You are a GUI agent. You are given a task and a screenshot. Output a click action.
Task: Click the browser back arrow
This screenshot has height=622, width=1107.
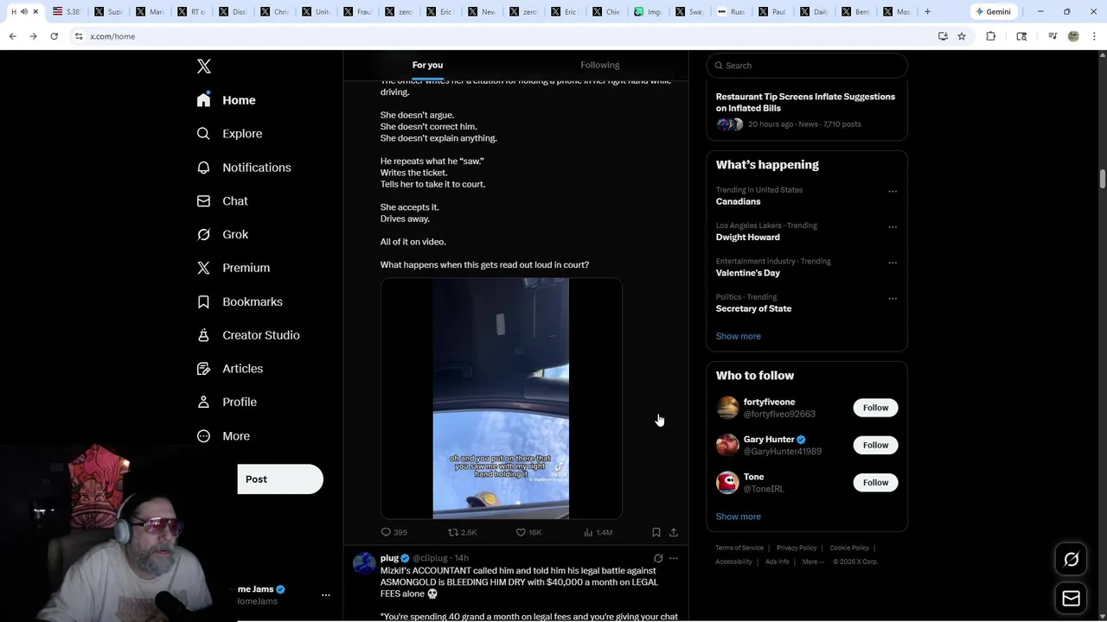12,36
